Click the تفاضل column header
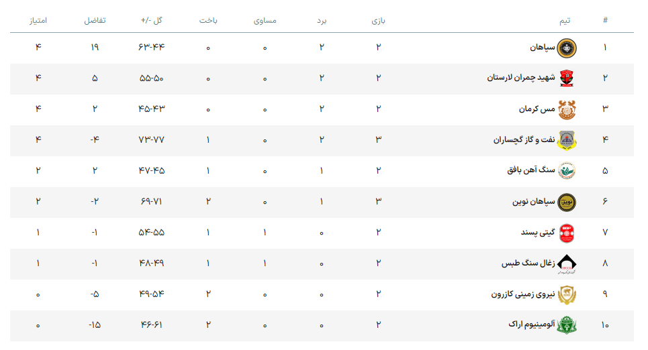648x350 pixels. click(x=94, y=21)
